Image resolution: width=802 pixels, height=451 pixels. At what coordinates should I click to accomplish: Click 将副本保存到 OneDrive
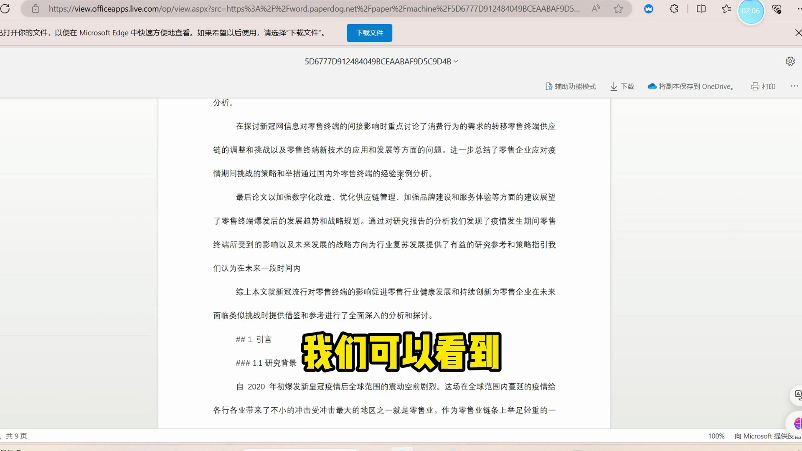tap(691, 86)
